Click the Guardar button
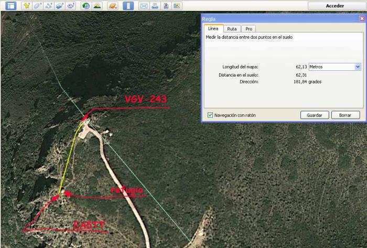This screenshot has width=367, height=248. pos(315,115)
